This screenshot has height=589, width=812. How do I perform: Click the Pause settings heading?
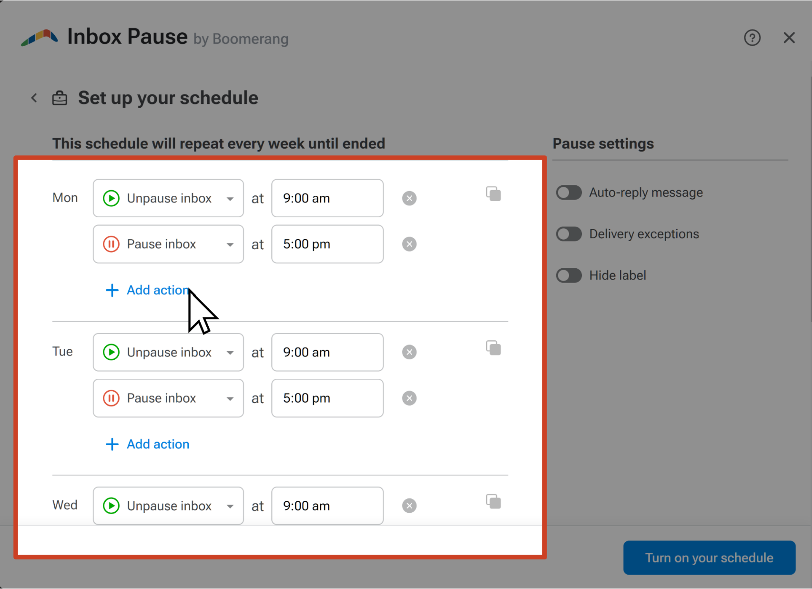coord(603,144)
